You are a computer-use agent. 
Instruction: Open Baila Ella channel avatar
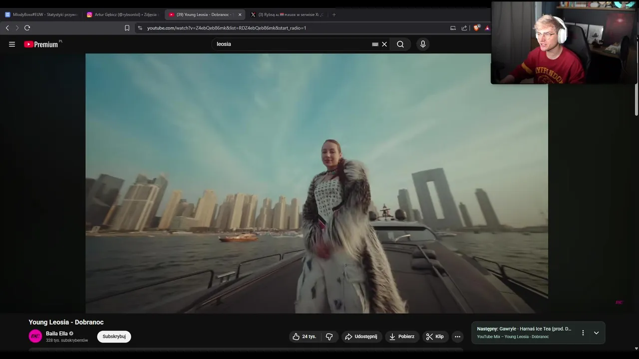pos(35,336)
